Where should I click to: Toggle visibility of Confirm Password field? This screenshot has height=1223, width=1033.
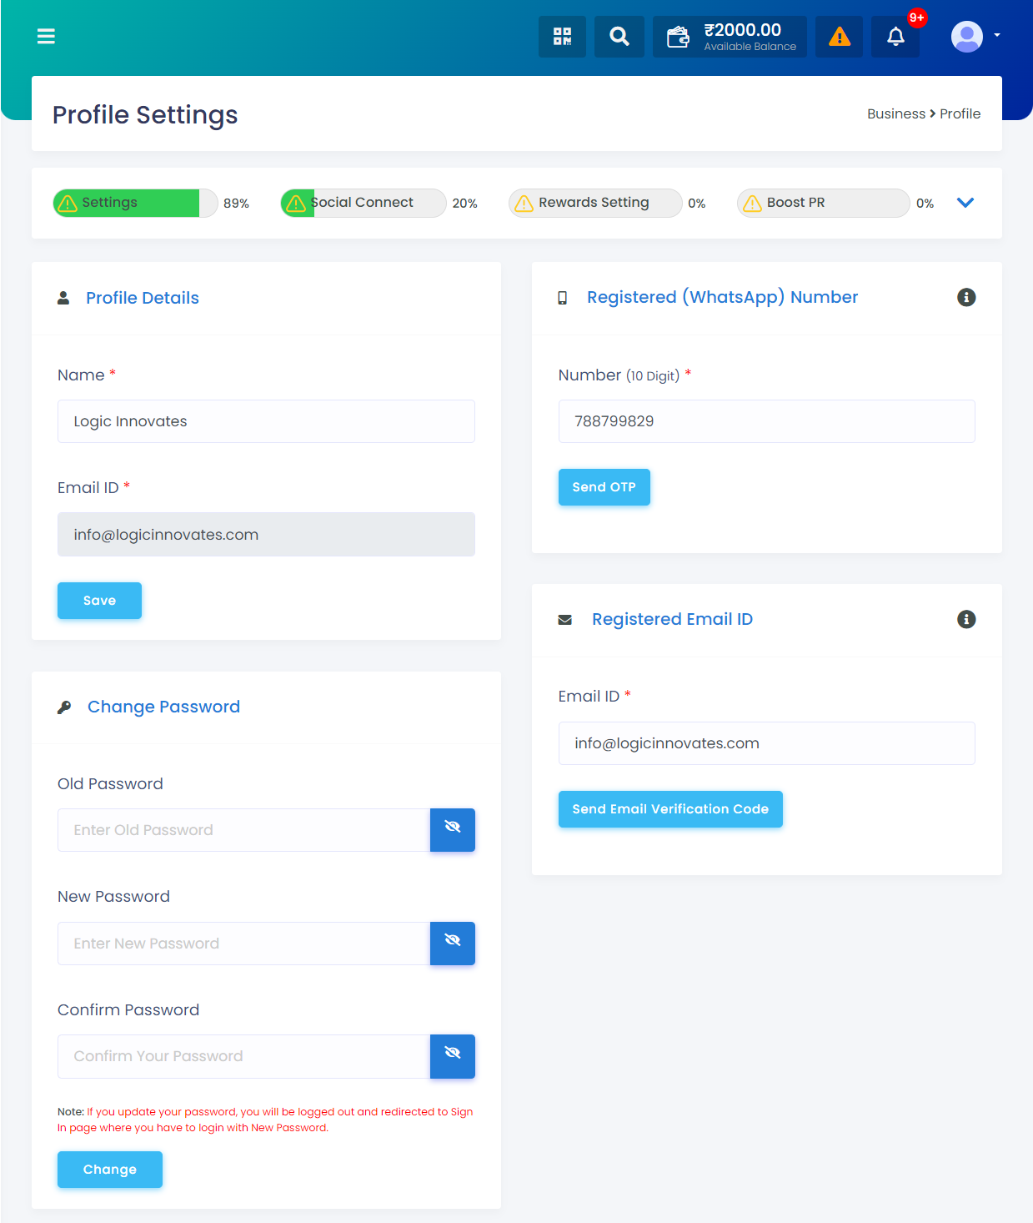(453, 1056)
